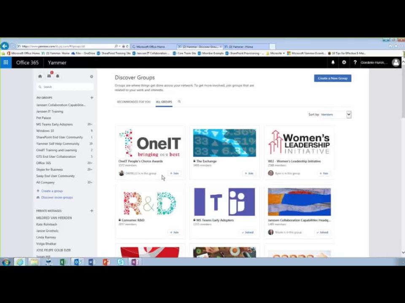Switch to the Recommended For You tab
This screenshot has width=405, height=303.
click(x=134, y=102)
